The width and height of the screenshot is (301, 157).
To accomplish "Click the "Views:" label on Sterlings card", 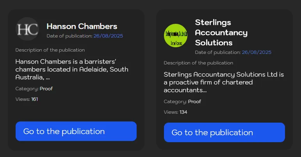I will coord(171,112).
